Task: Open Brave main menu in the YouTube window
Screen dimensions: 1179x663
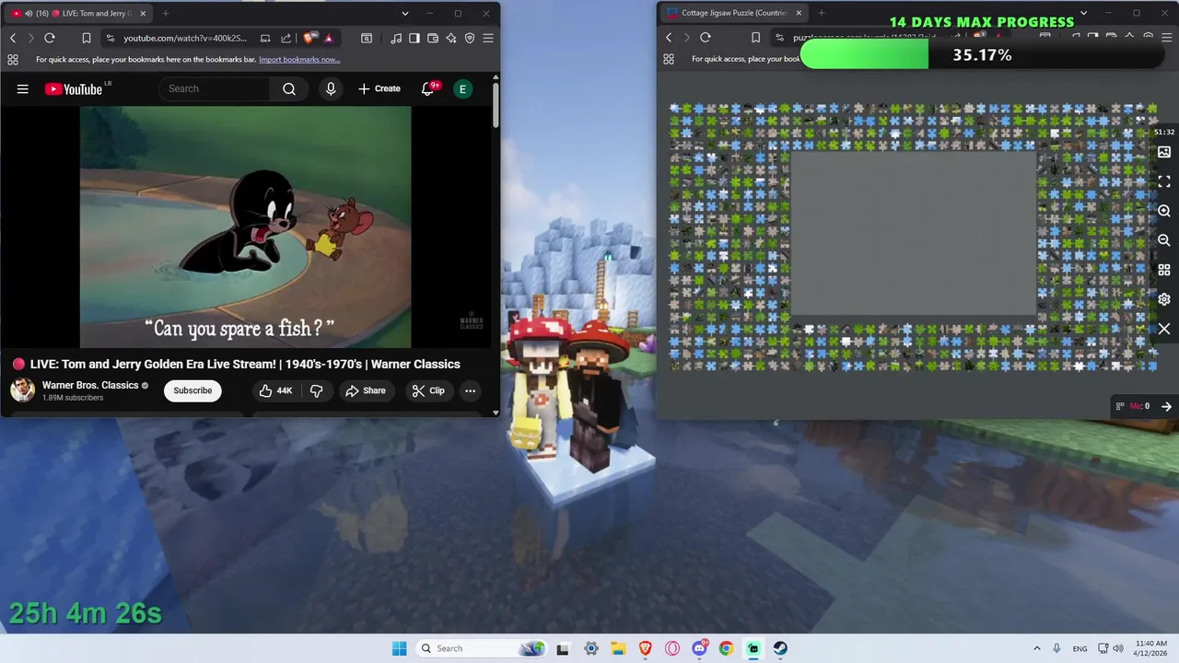Action: click(488, 38)
